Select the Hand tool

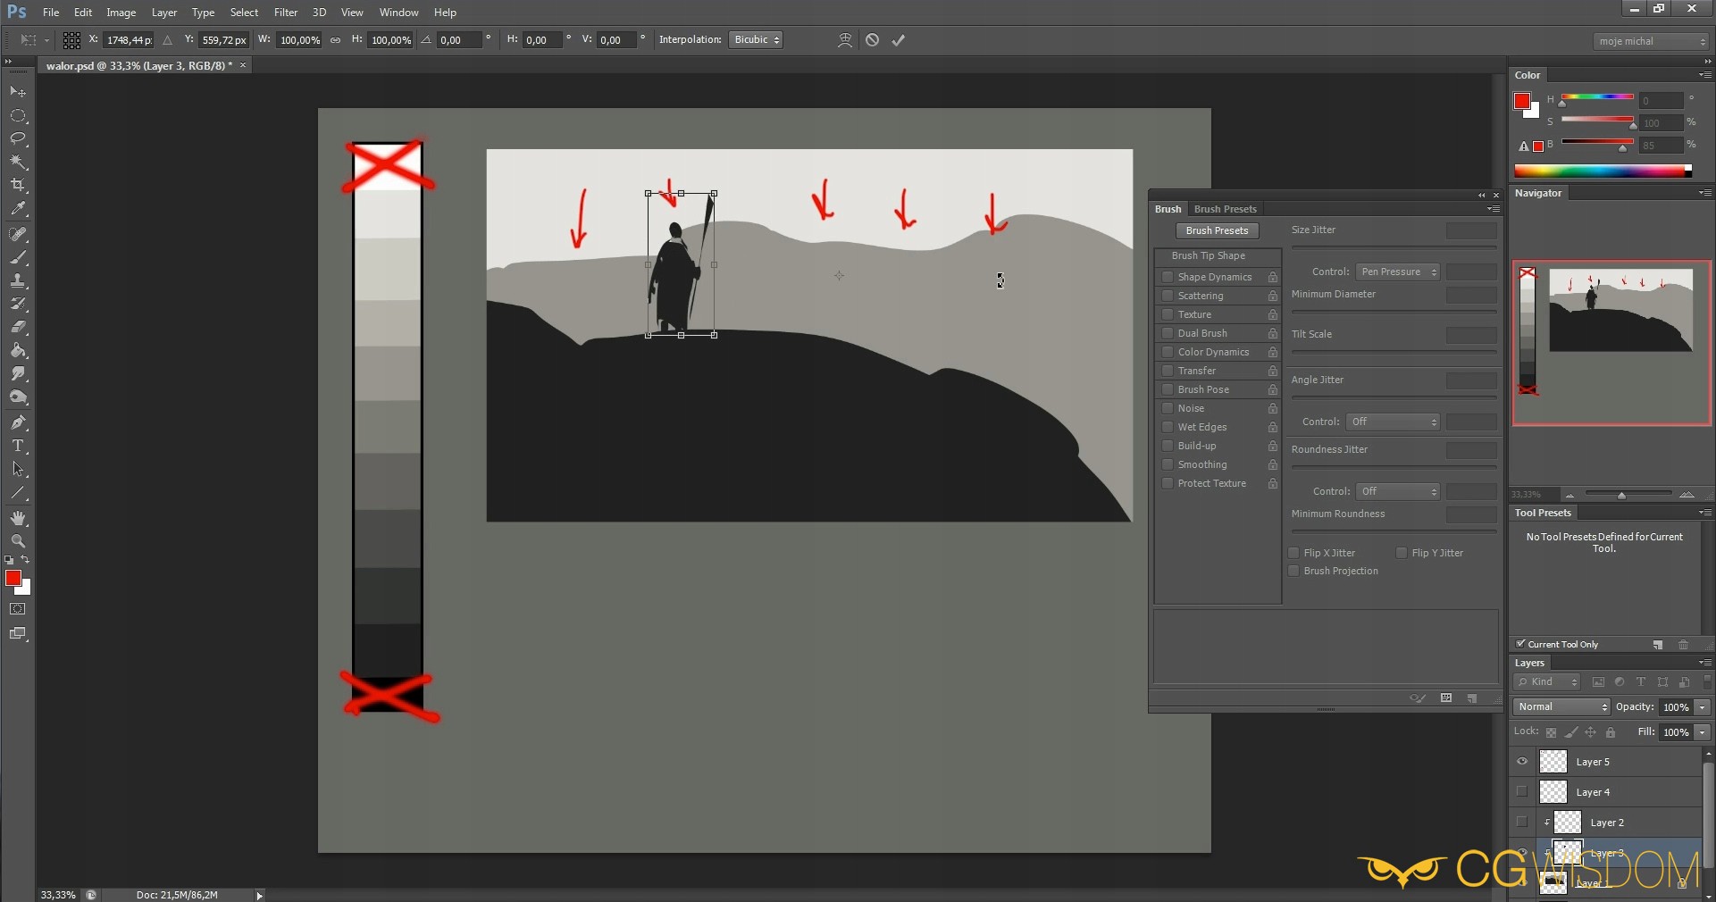pos(18,518)
